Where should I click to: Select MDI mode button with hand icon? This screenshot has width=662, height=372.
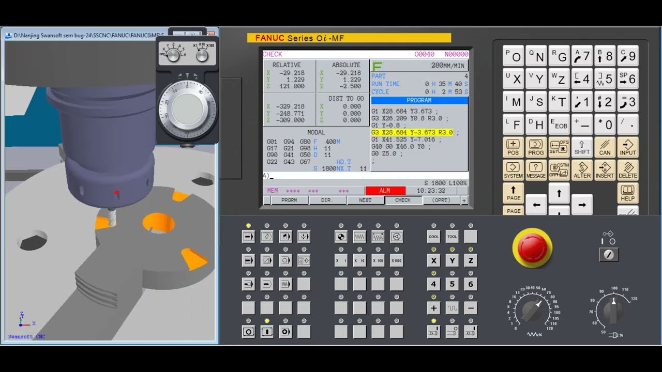(285, 237)
